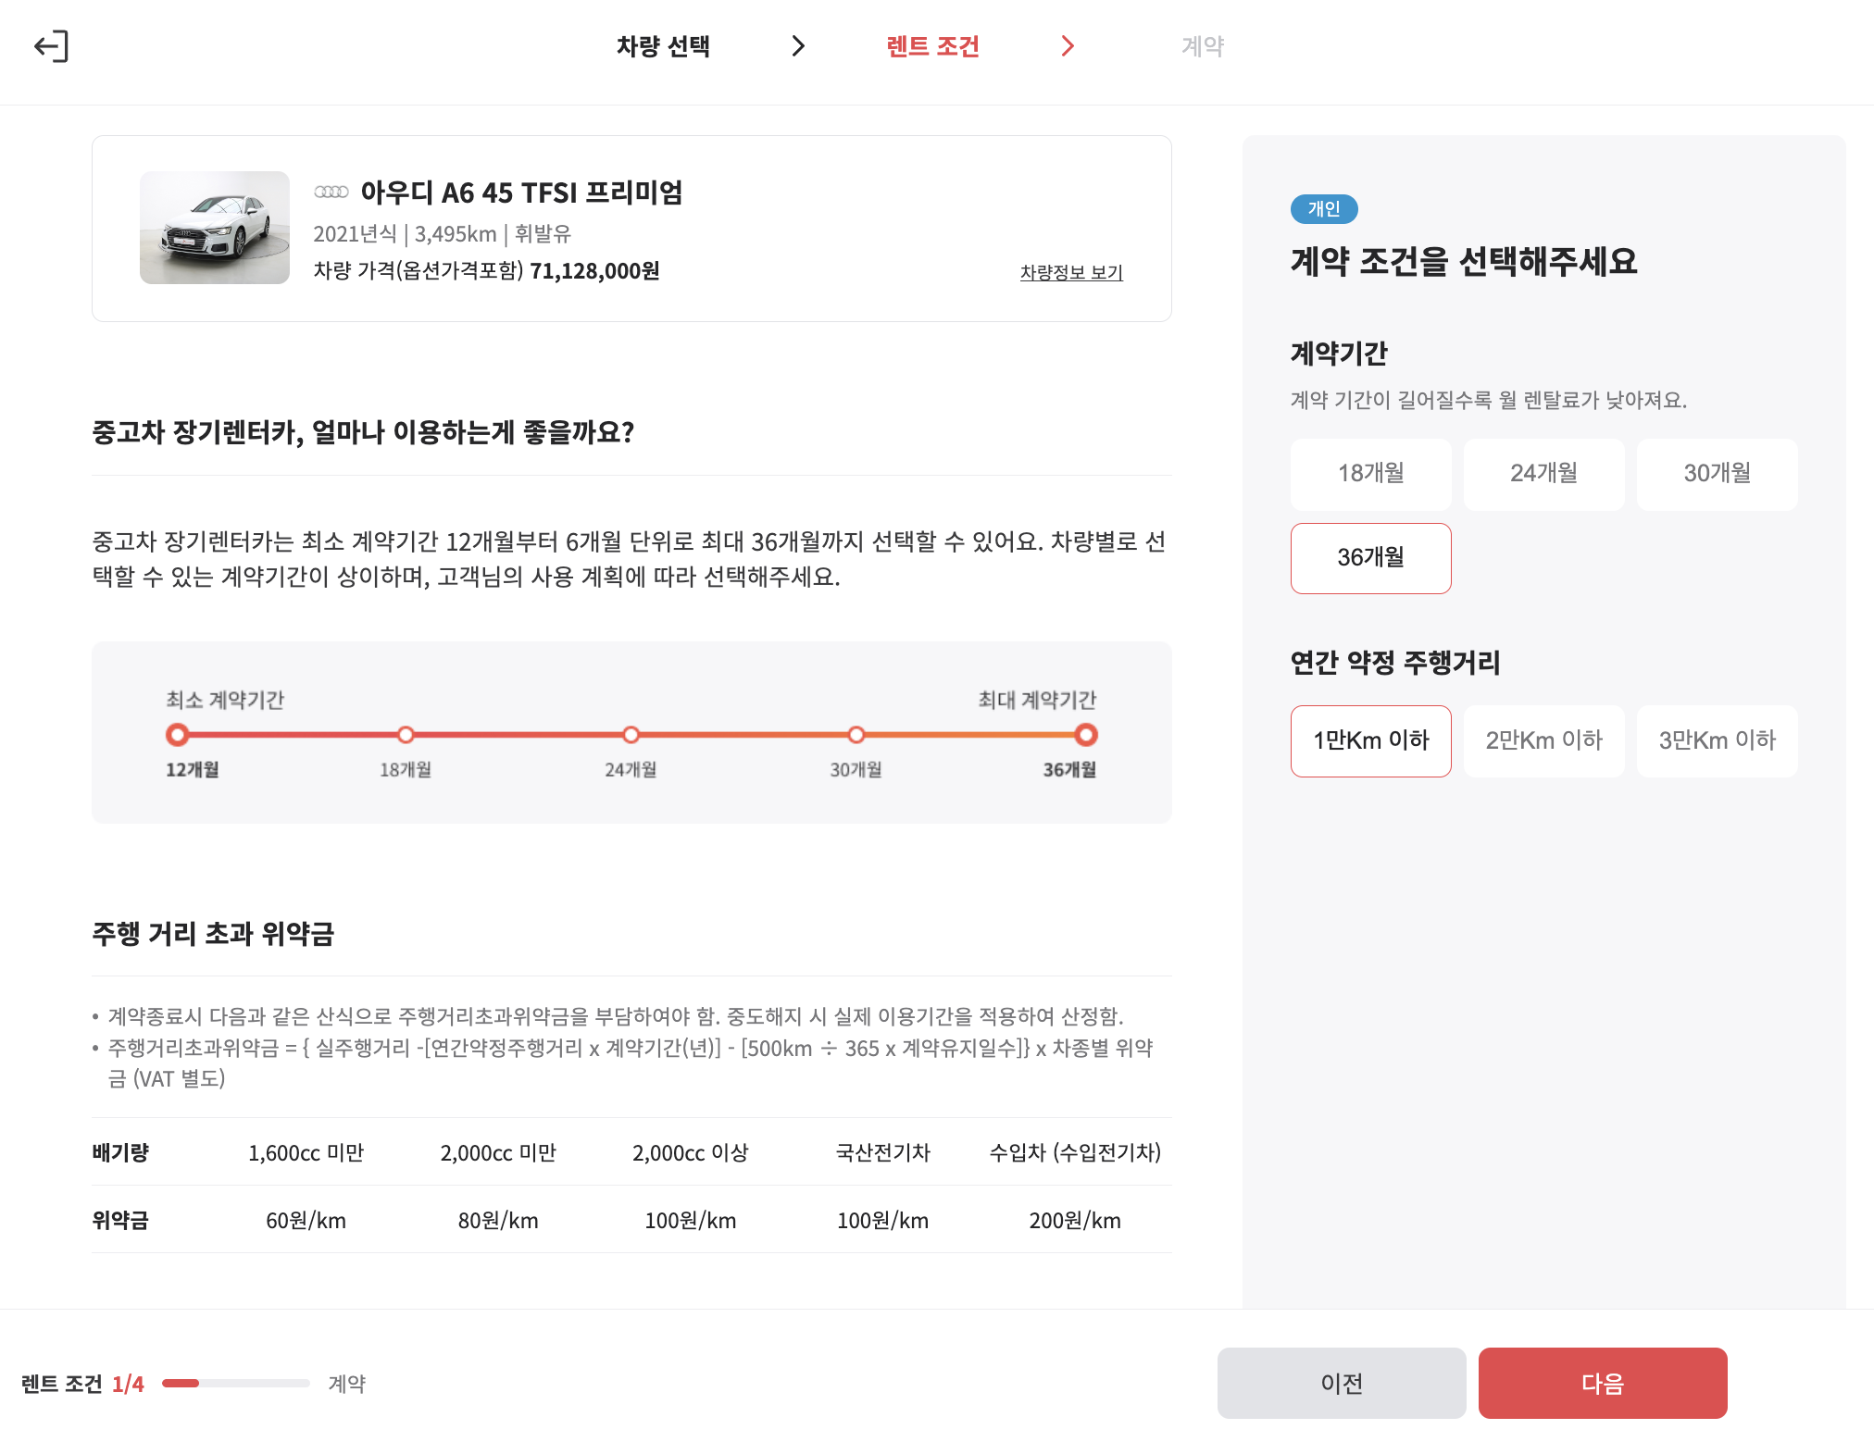
Task: Go to 차량 선택 step tab
Action: 663,46
